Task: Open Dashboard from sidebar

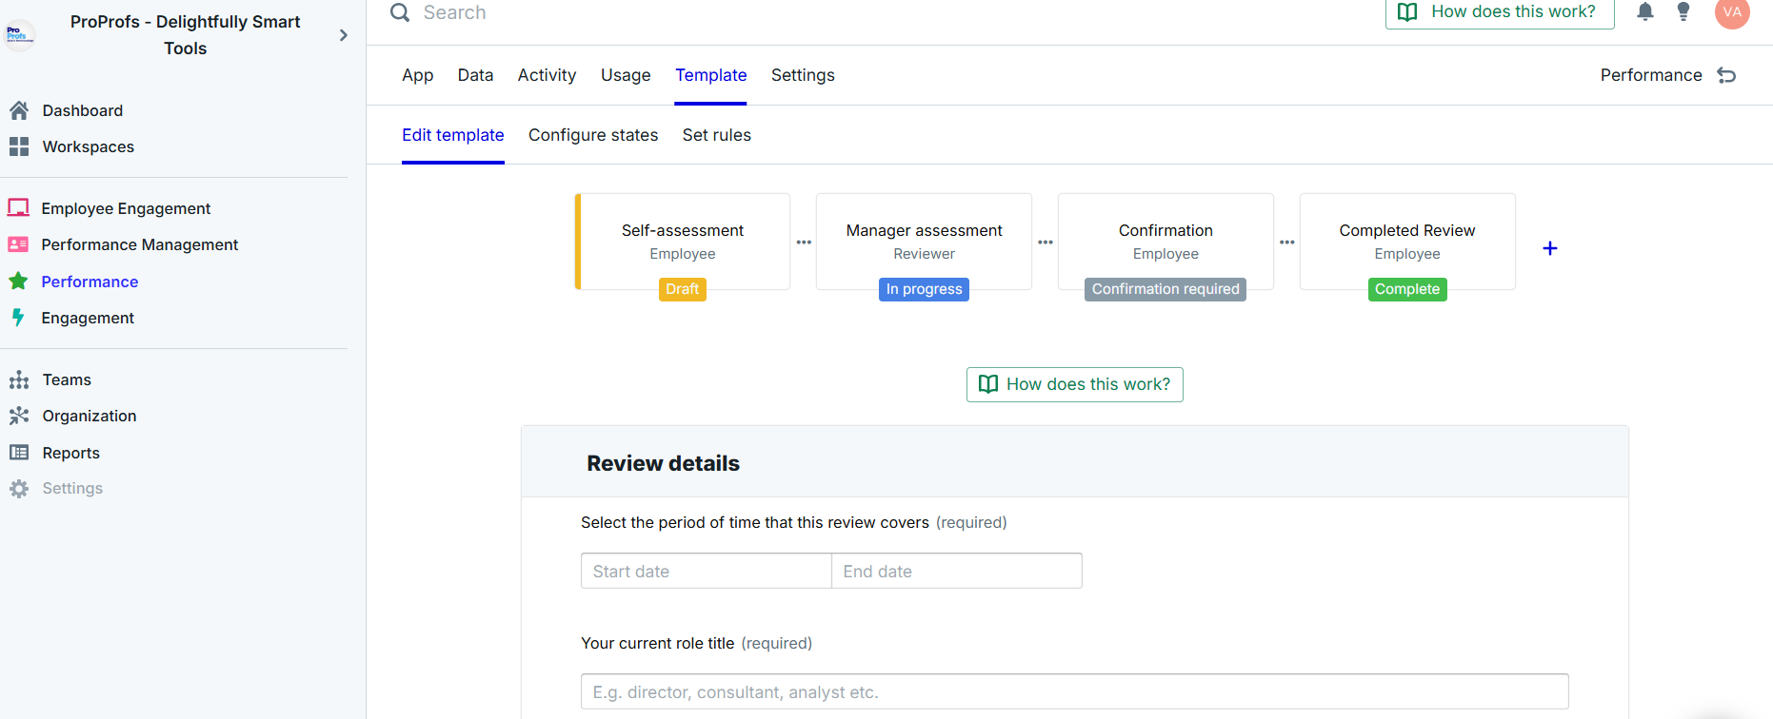Action: click(x=83, y=110)
